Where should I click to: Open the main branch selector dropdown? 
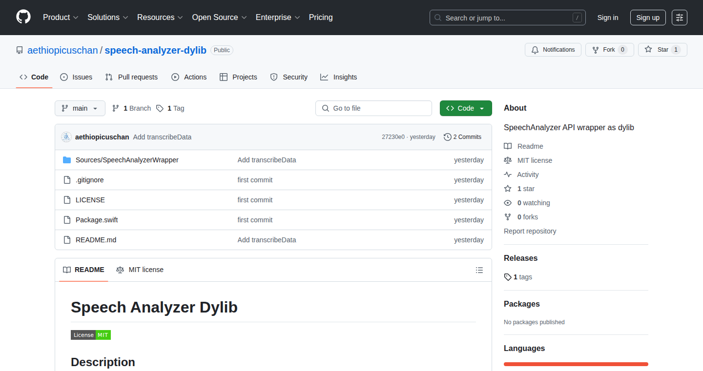[x=80, y=108]
